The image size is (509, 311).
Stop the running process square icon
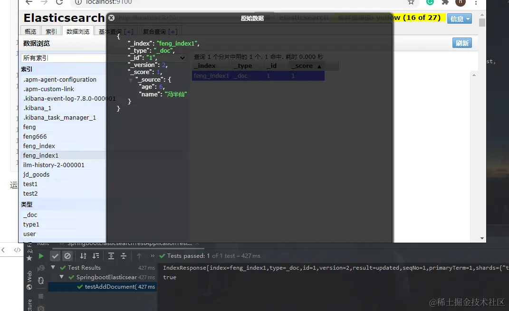[x=41, y=296]
